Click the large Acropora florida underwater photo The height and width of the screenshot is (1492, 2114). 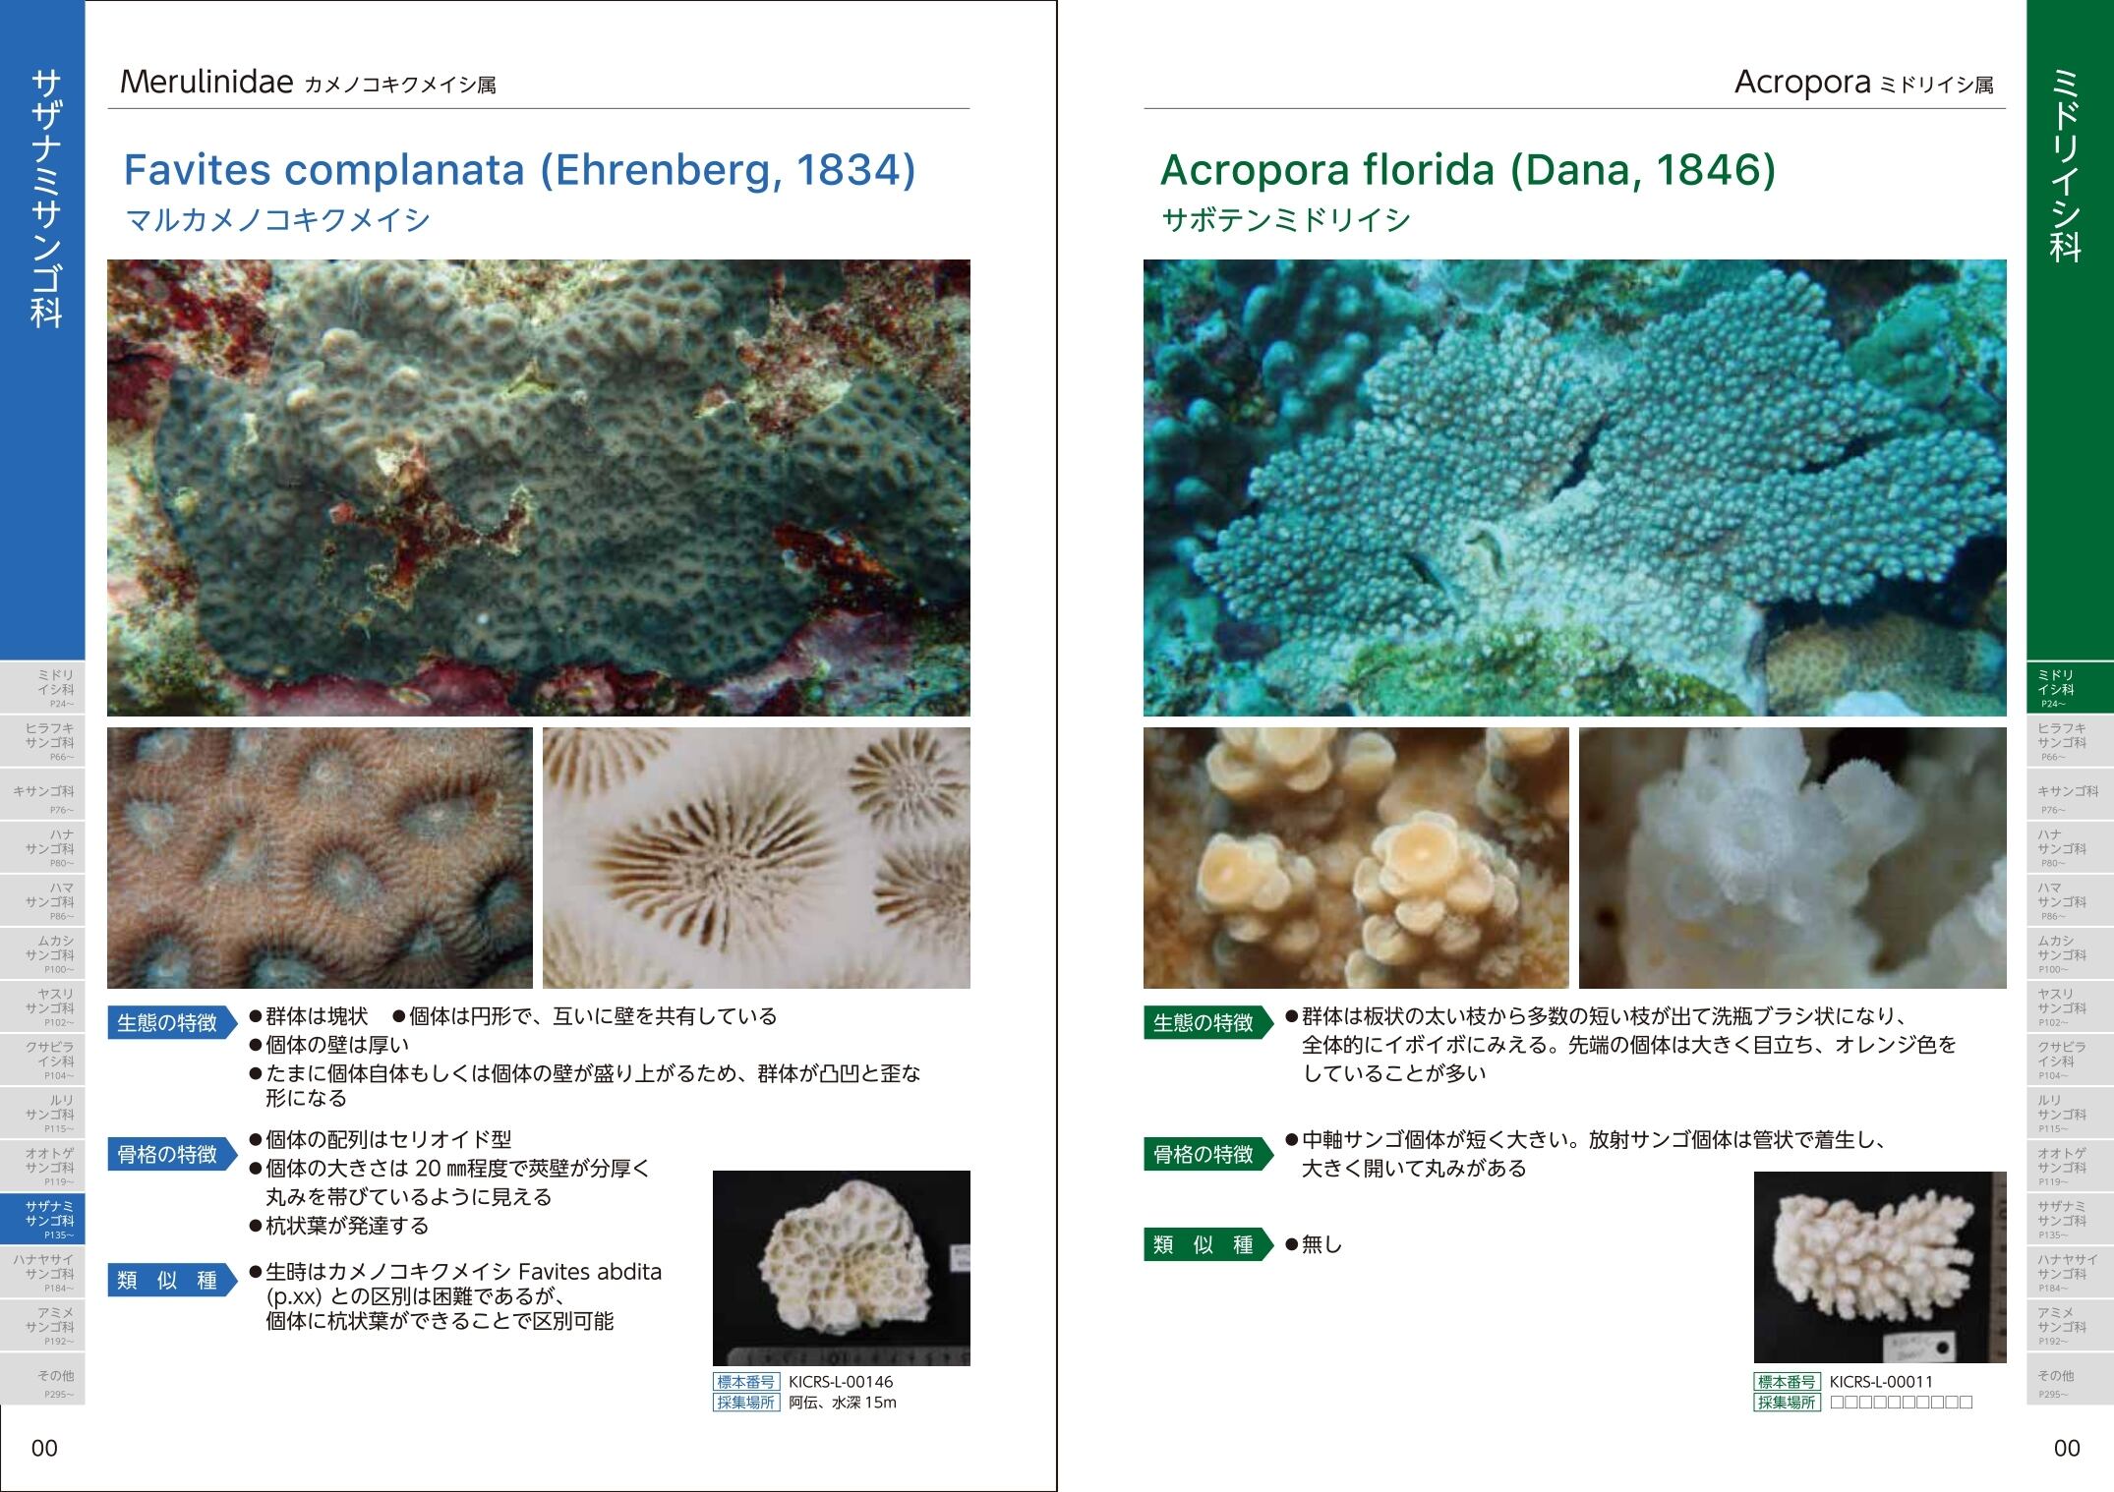[1573, 487]
